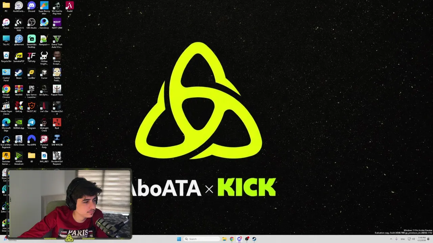This screenshot has width=433, height=243.
Task: Select the Streamlabs Desktop icon
Action: click(x=31, y=42)
